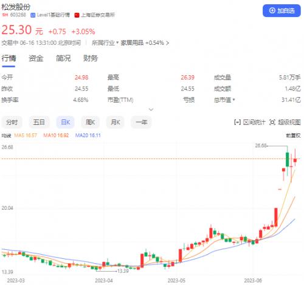Select the 一年 chart view
Viewport: 304px width, 285px height.
141,122
